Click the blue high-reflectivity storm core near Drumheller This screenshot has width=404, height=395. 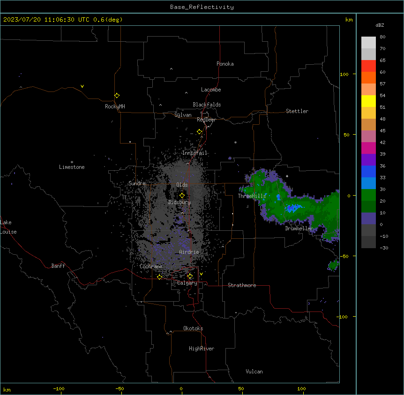pos(293,208)
